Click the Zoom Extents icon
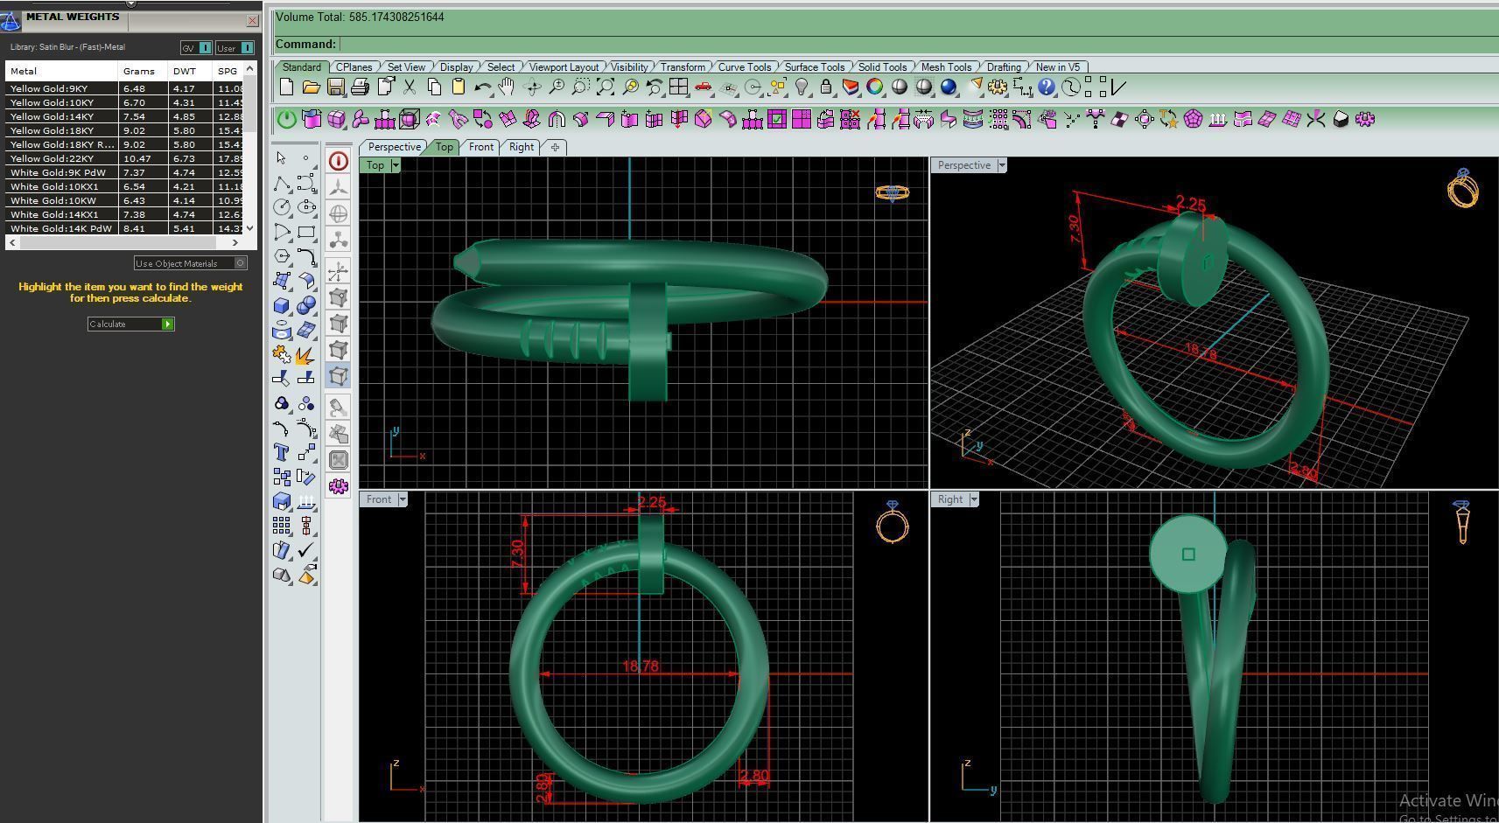The image size is (1499, 823). click(x=605, y=87)
